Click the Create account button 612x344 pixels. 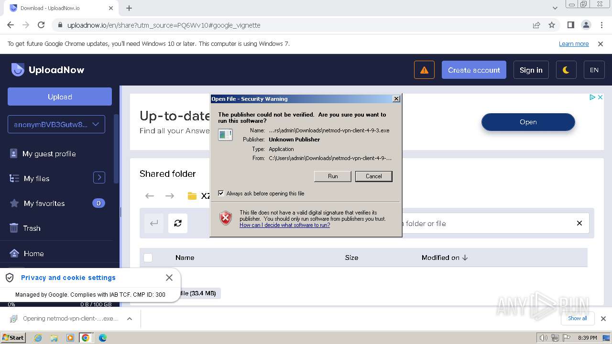click(x=474, y=70)
